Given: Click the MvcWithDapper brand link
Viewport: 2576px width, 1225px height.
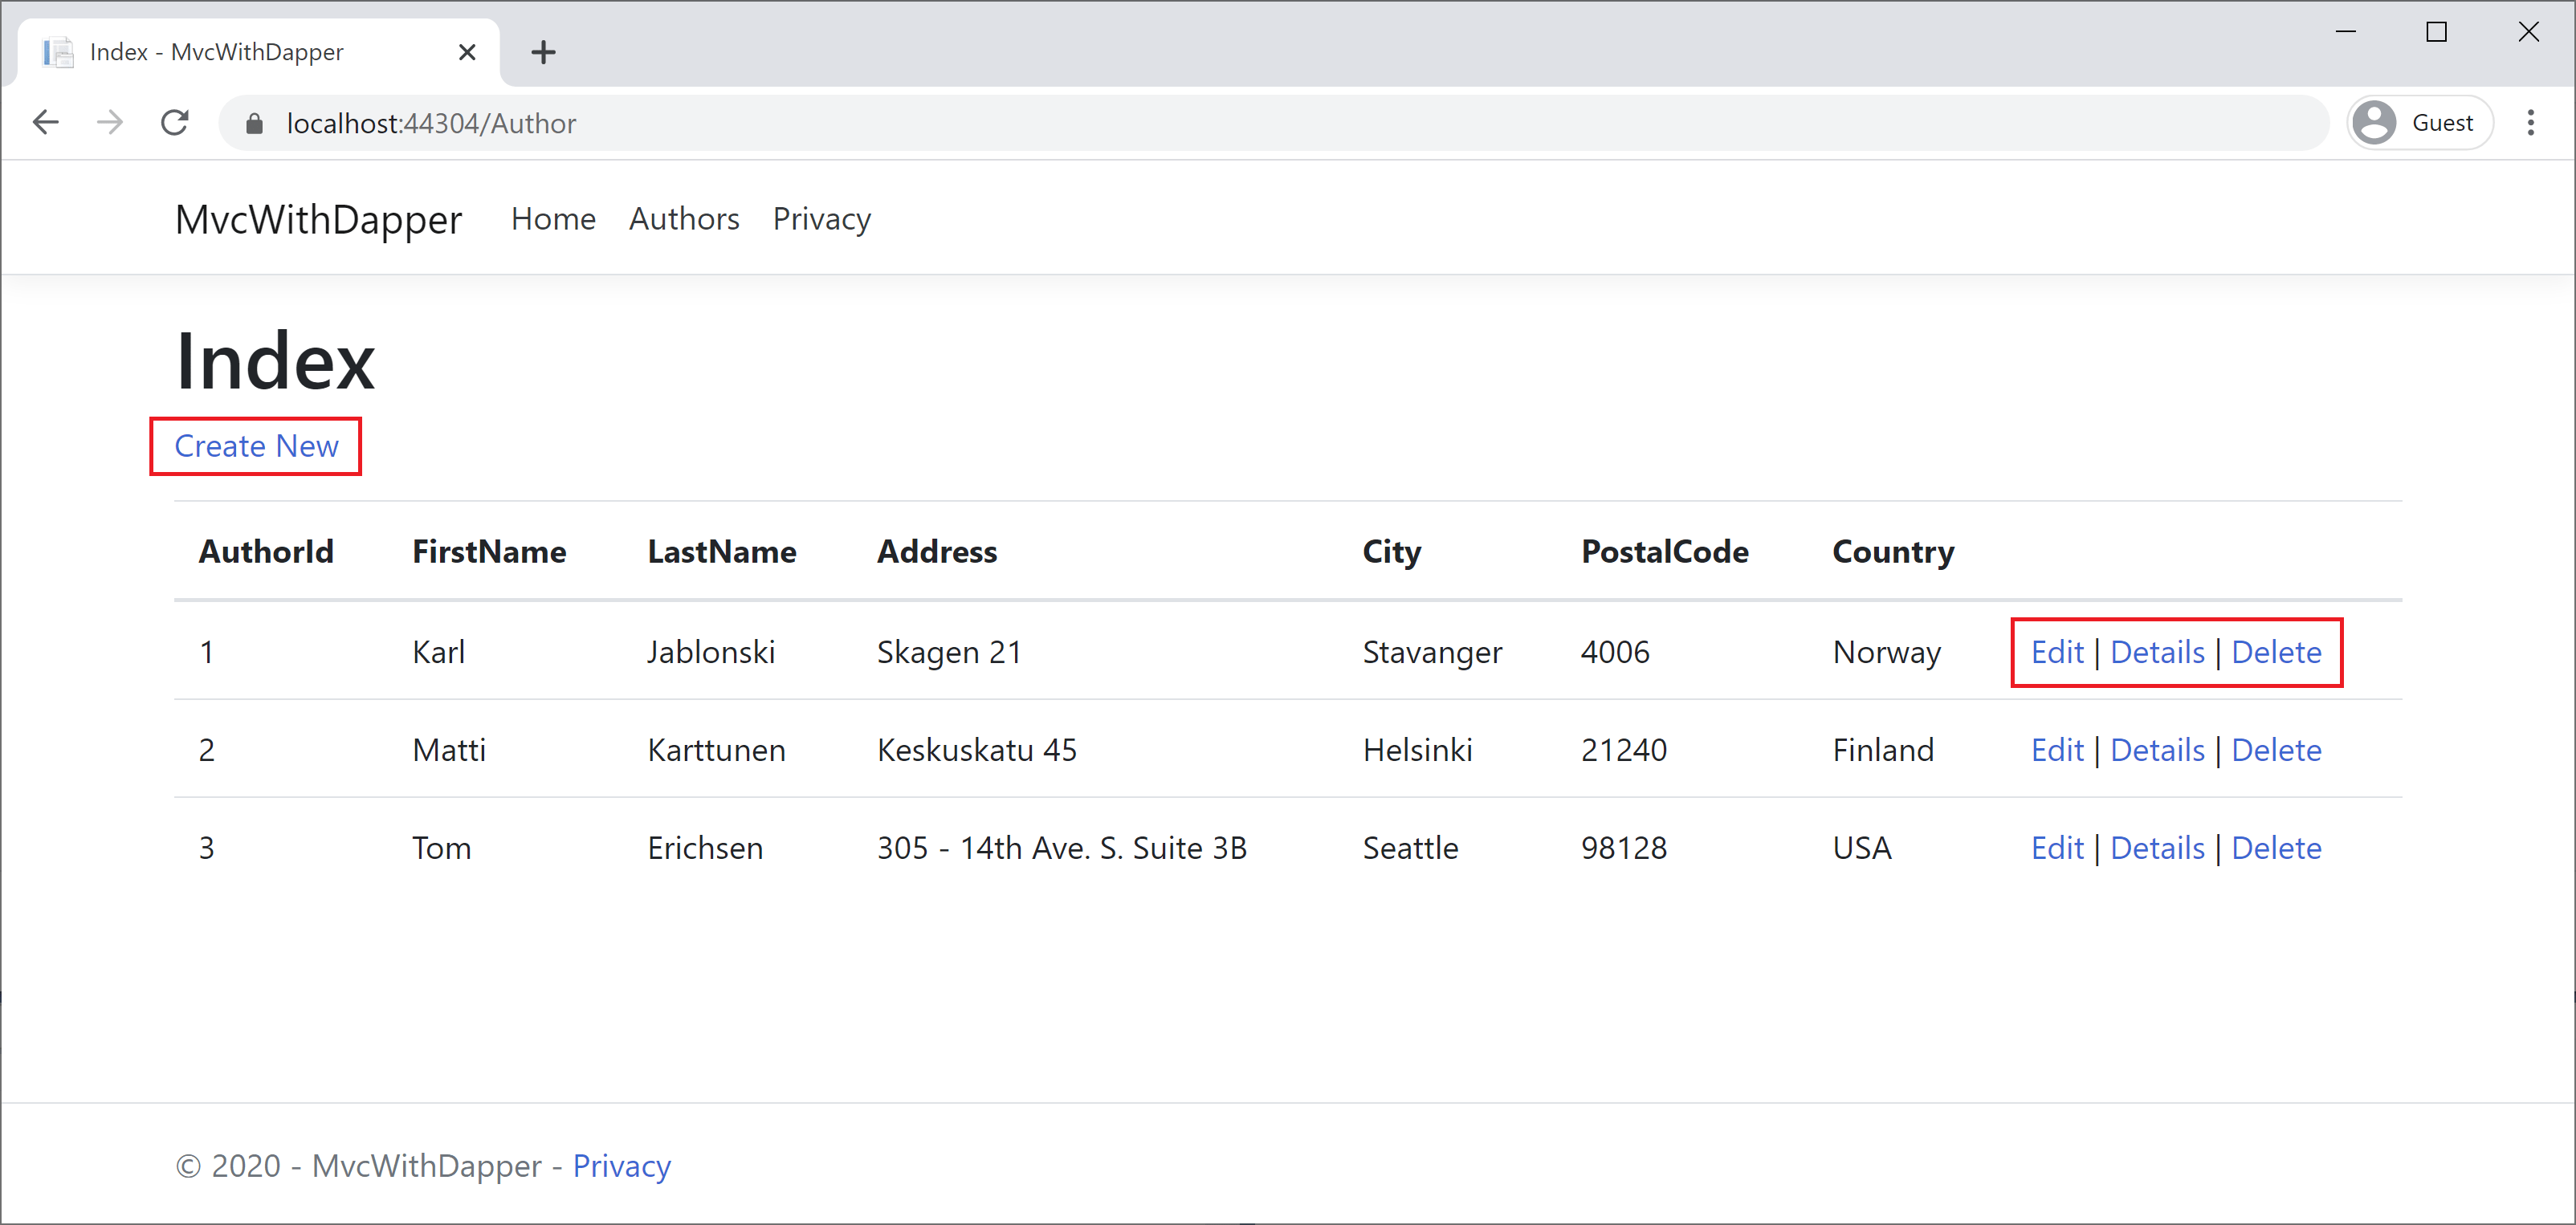Looking at the screenshot, I should coord(319,219).
